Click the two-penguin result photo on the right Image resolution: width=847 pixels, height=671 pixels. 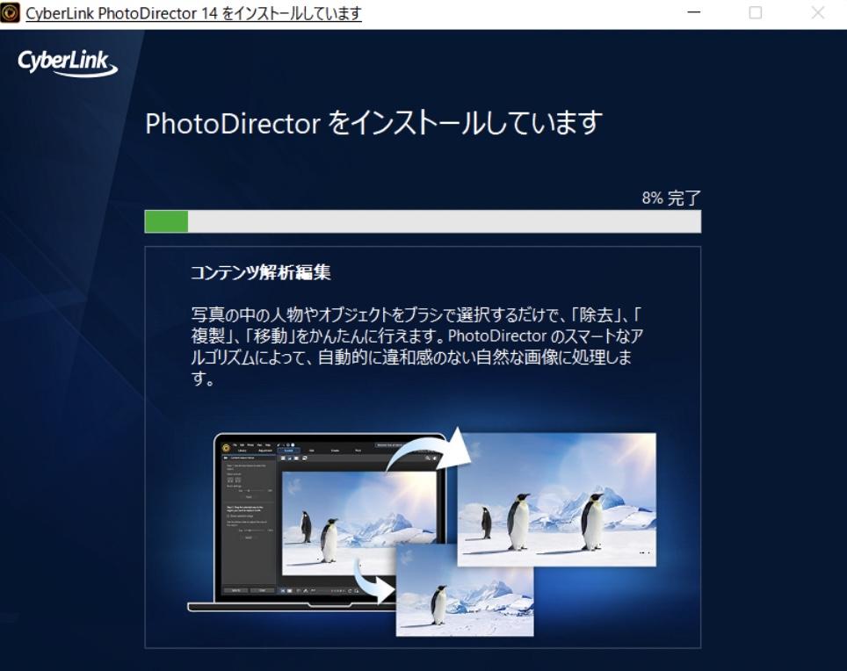pos(557,500)
